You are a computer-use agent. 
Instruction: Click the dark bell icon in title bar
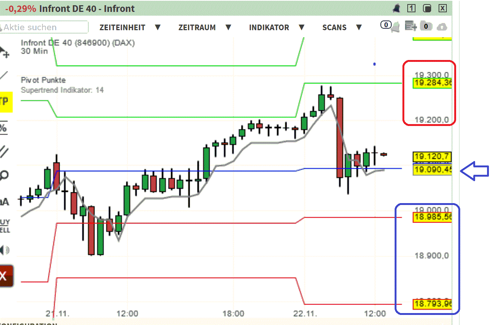pyautogui.click(x=396, y=8)
